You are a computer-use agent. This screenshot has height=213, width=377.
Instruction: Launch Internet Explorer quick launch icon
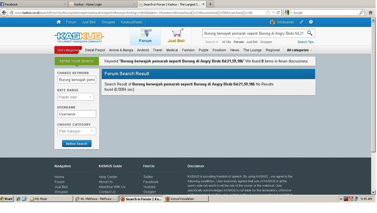coord(18,199)
